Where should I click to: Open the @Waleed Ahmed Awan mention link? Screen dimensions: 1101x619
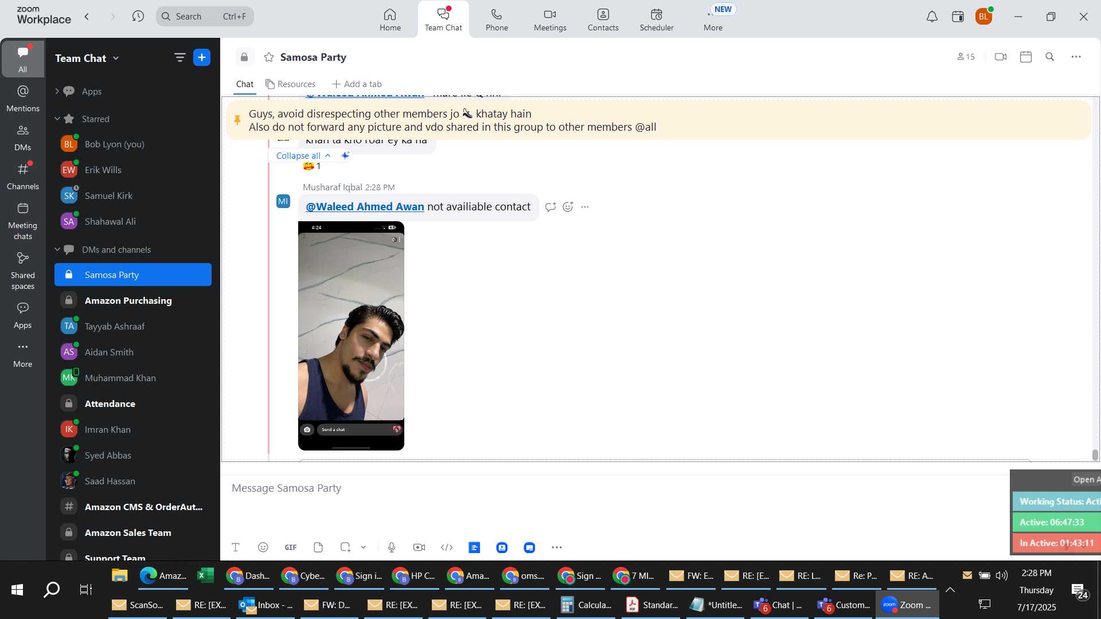point(365,206)
